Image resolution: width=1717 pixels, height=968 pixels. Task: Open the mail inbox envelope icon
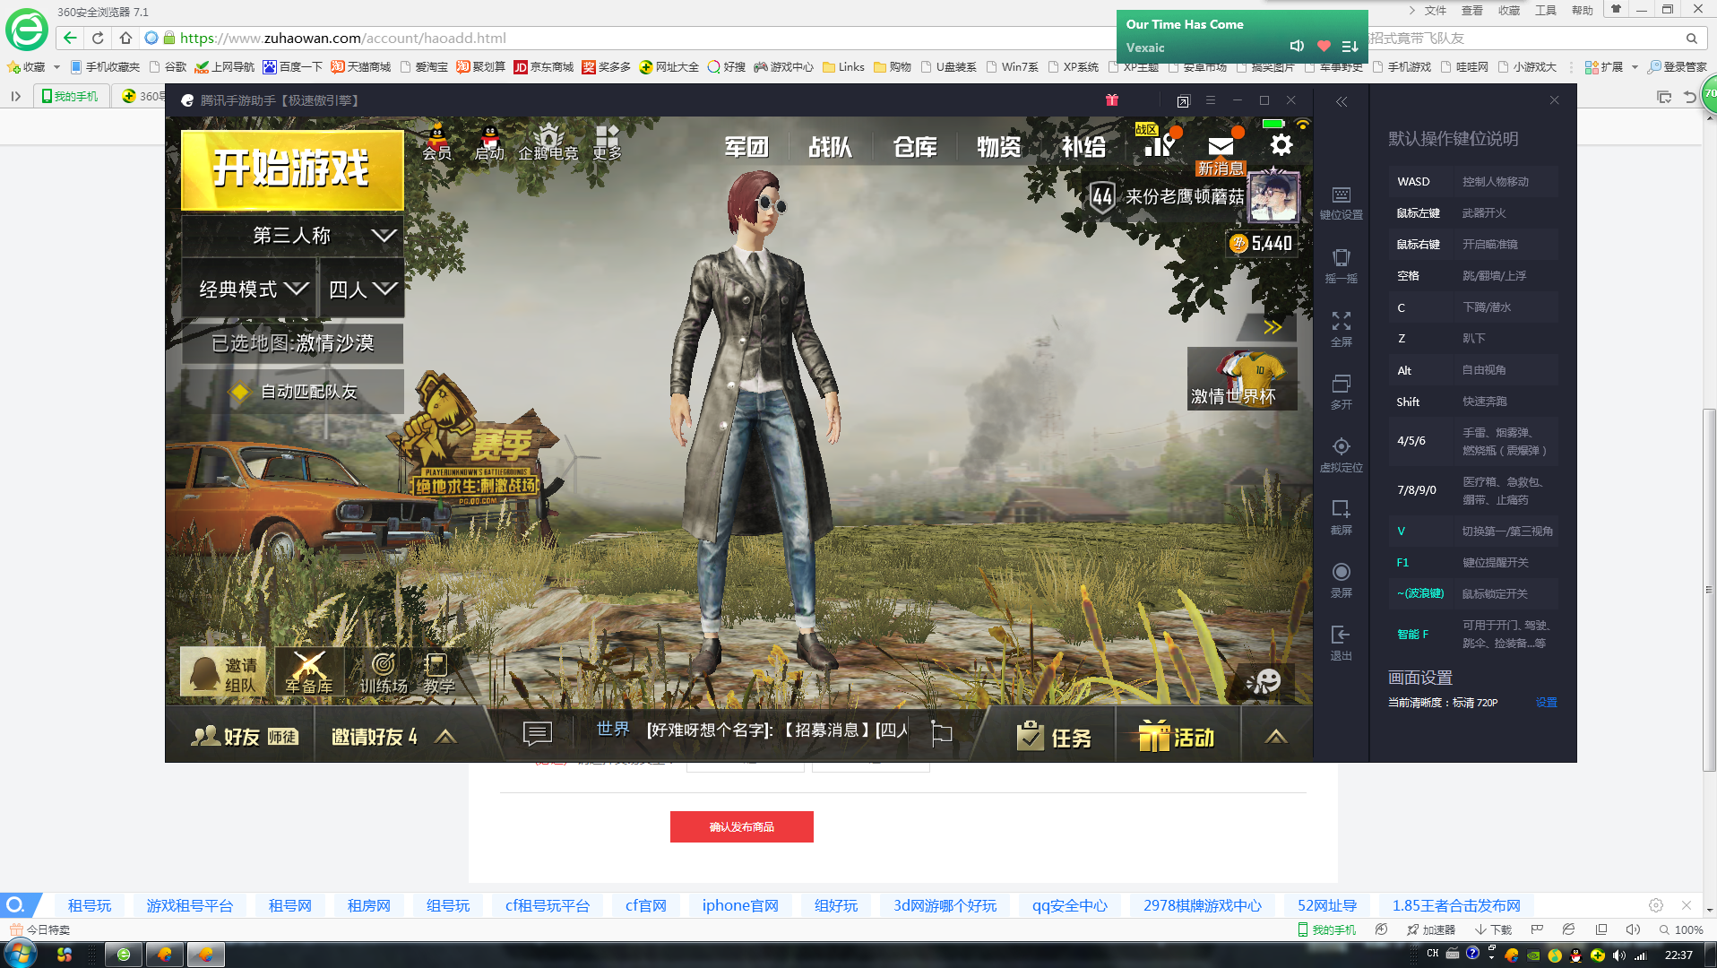pyautogui.click(x=1221, y=146)
